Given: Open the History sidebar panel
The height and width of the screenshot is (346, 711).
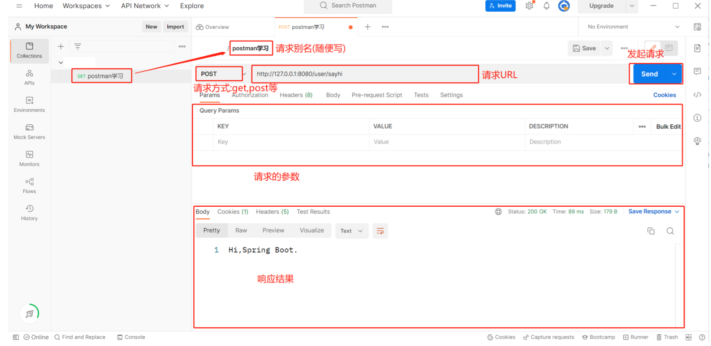Looking at the screenshot, I should click(x=29, y=213).
